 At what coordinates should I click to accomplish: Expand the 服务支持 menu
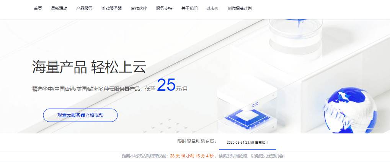pyautogui.click(x=164, y=8)
